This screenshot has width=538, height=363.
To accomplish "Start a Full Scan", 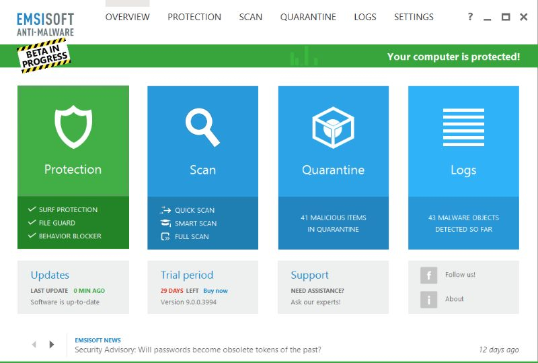I will point(192,236).
